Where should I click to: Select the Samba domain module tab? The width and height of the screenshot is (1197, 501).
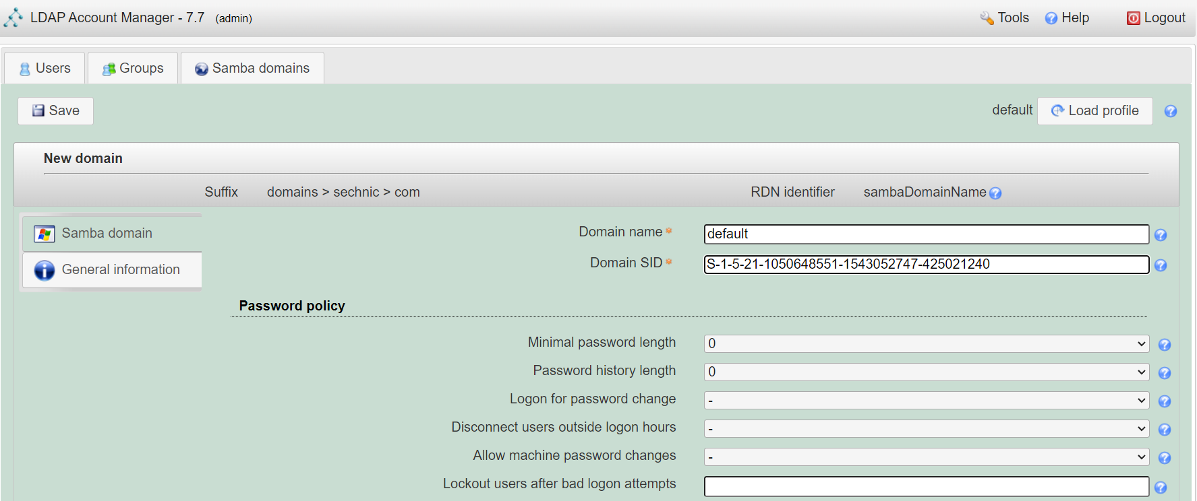[x=112, y=233]
